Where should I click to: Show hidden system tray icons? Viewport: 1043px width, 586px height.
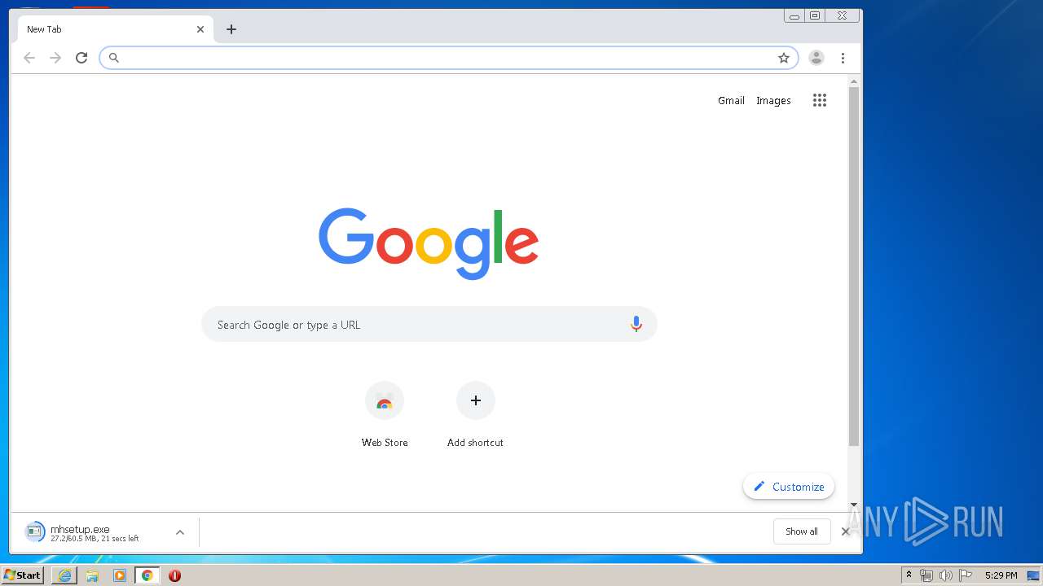point(909,575)
